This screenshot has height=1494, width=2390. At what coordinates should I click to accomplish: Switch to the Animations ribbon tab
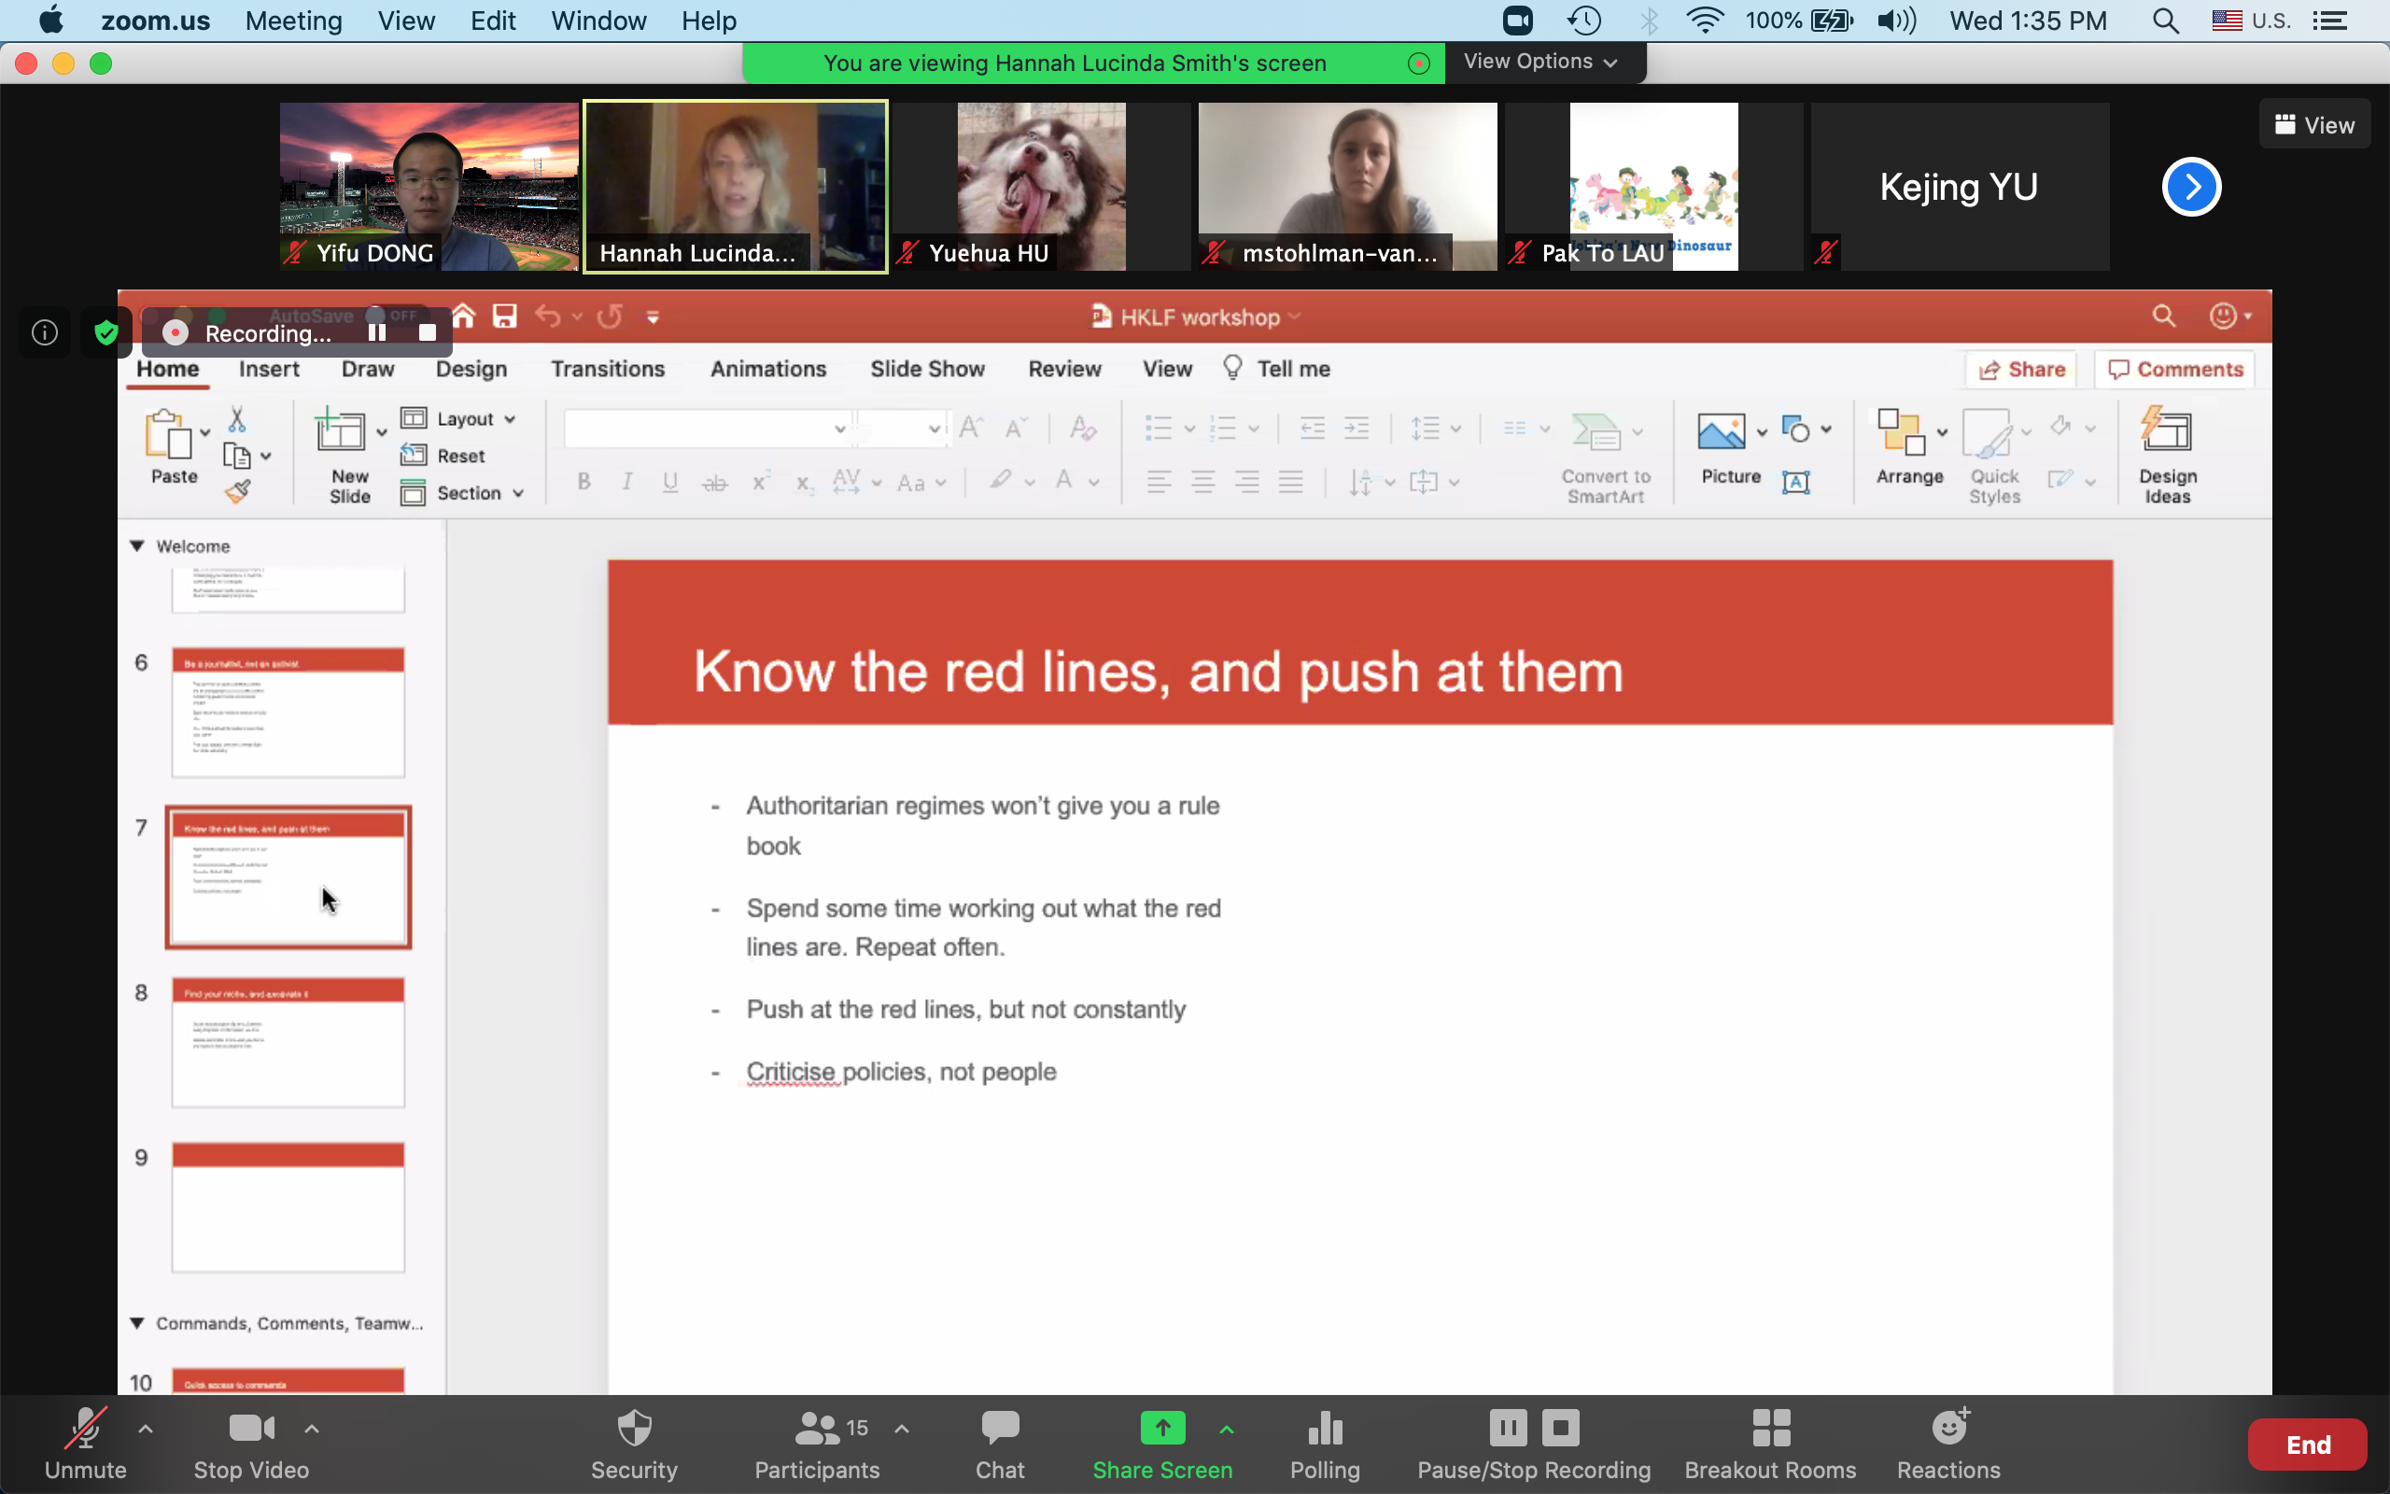768,369
